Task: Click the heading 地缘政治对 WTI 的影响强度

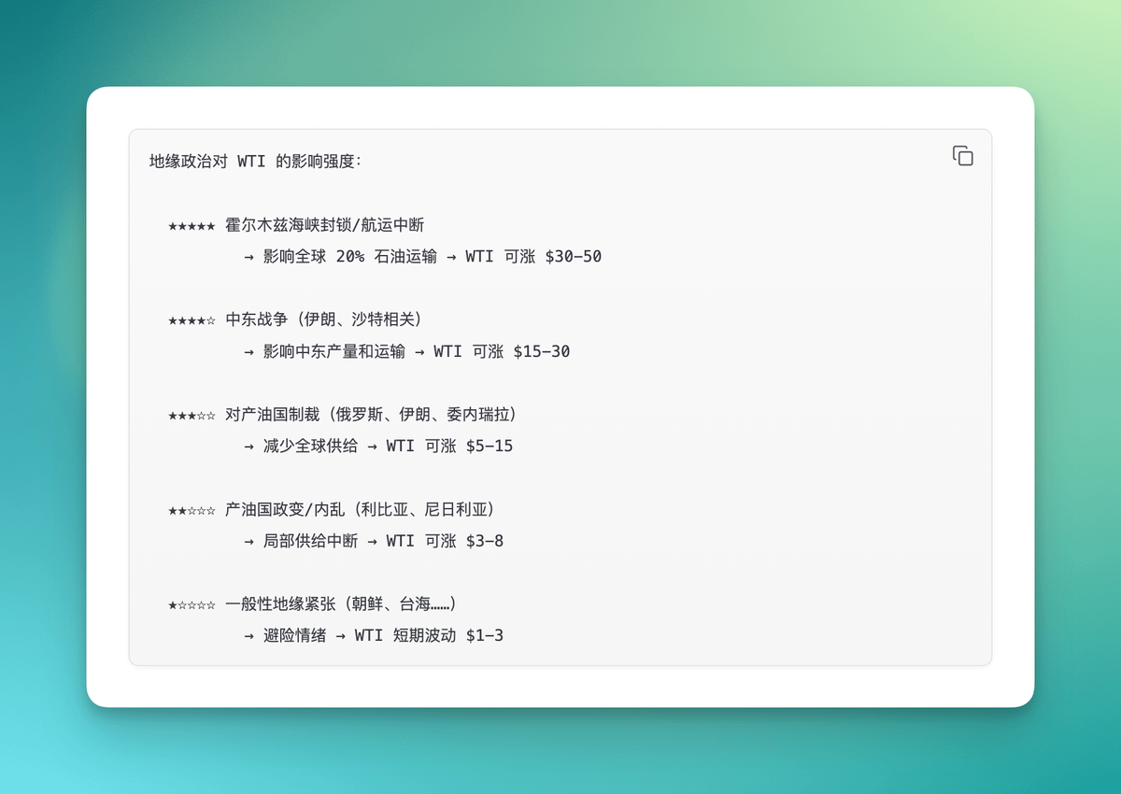Action: [255, 162]
